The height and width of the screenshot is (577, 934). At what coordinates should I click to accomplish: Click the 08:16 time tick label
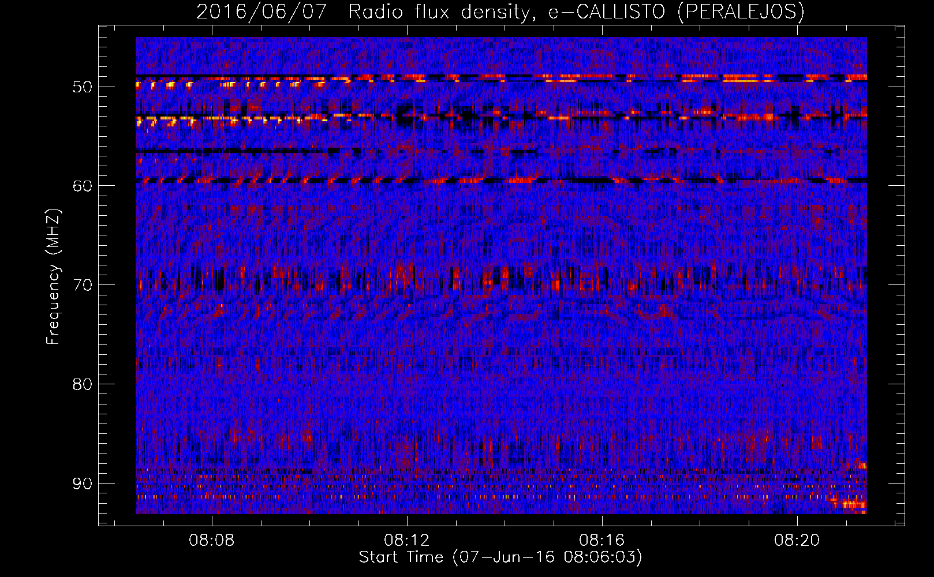pyautogui.click(x=602, y=540)
